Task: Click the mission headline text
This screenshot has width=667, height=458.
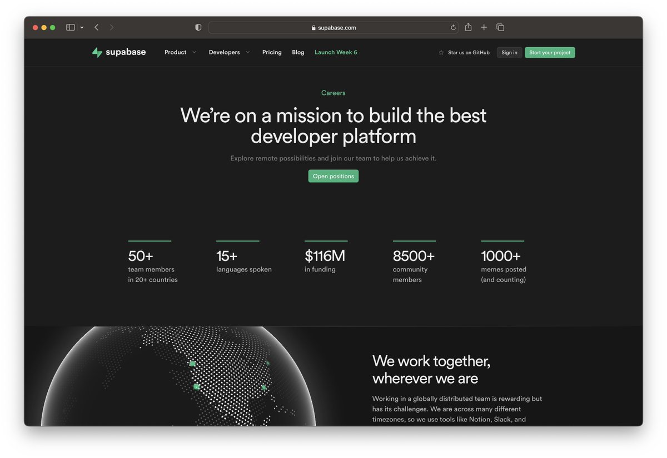Action: coord(333,125)
